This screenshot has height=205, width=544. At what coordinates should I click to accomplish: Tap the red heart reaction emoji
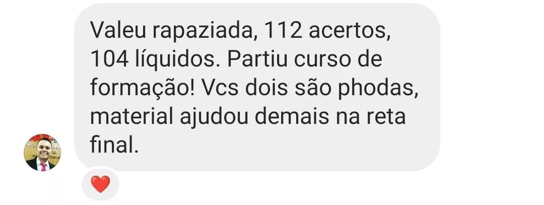100,184
